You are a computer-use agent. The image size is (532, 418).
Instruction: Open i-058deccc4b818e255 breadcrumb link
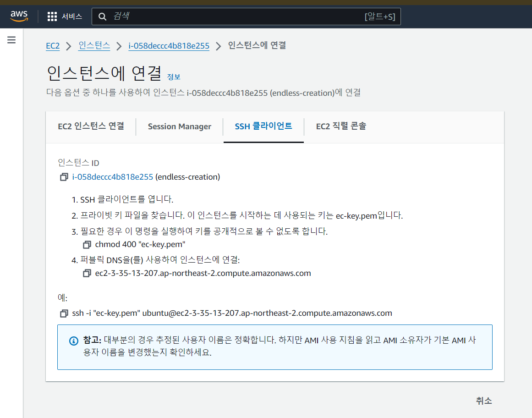[169, 46]
